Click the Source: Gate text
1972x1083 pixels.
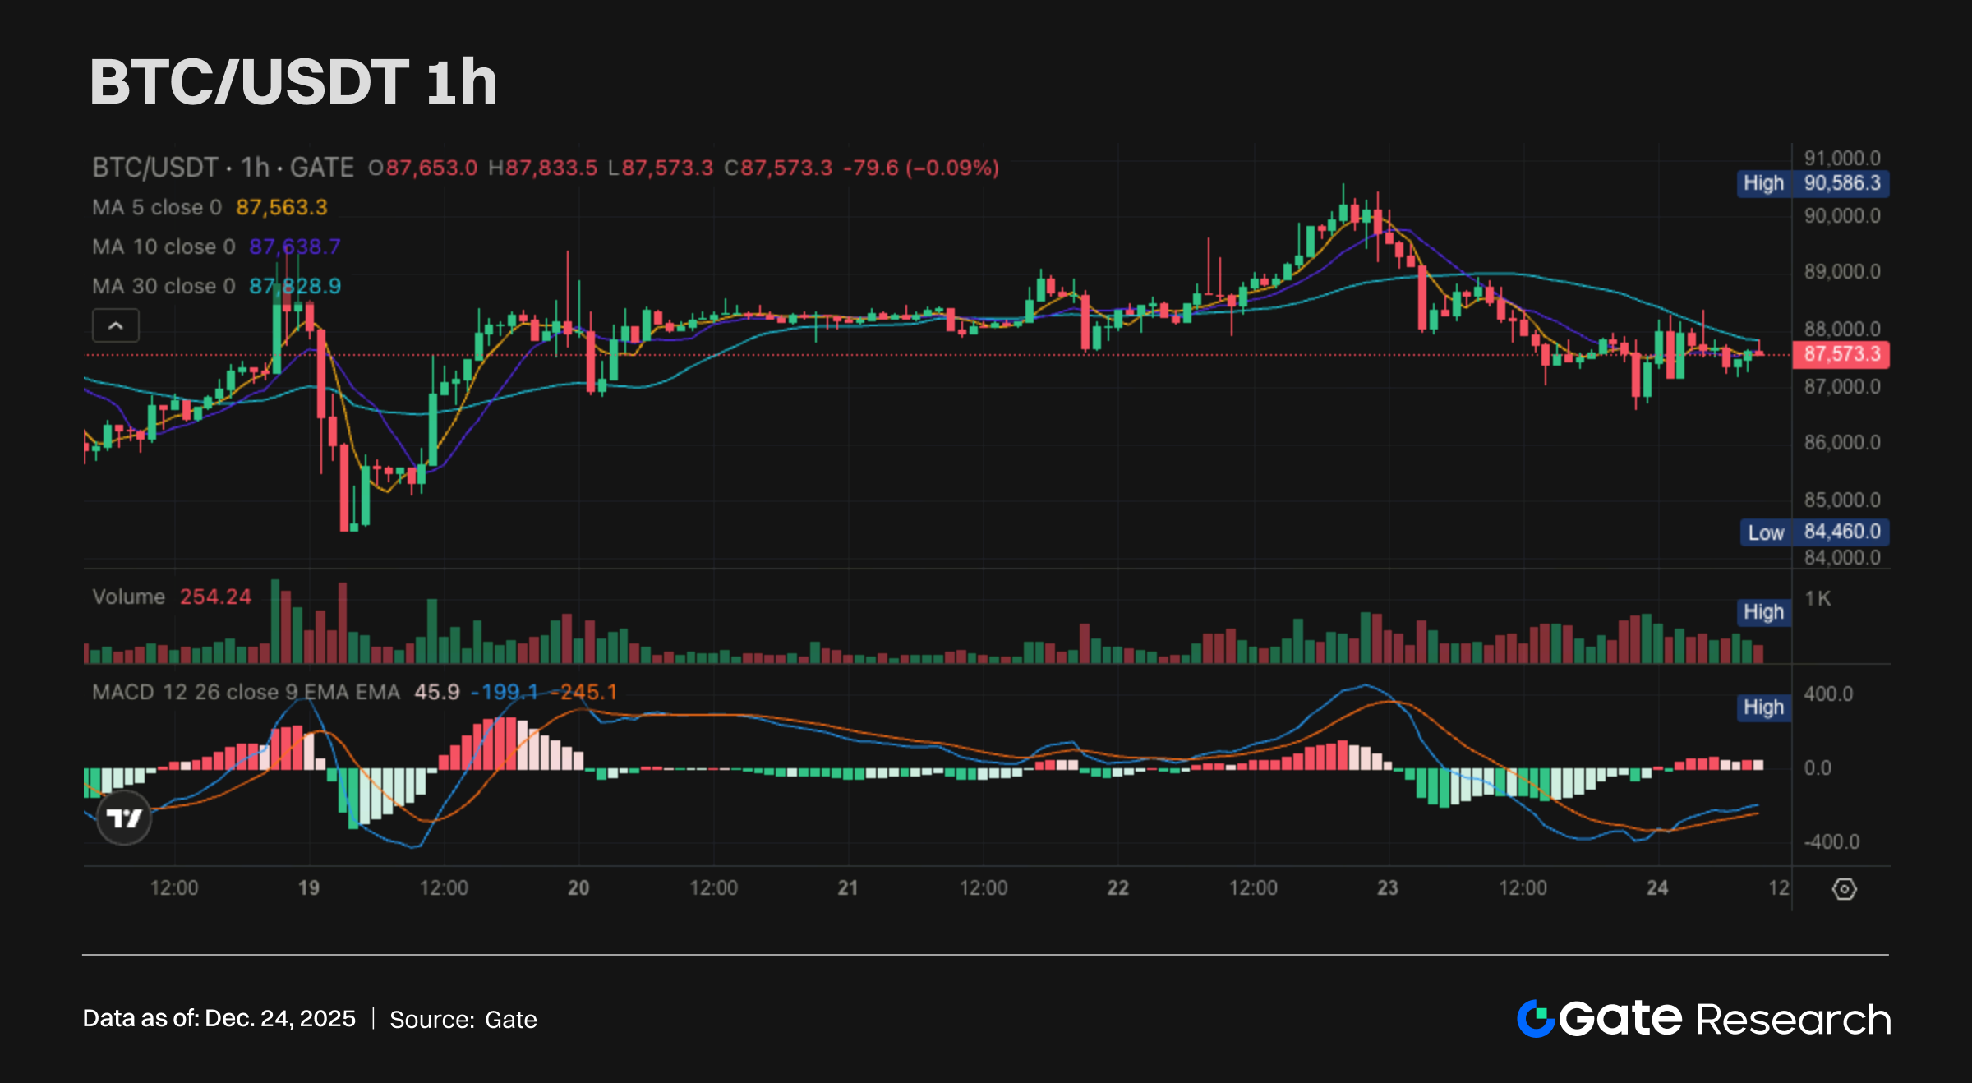tap(463, 1020)
